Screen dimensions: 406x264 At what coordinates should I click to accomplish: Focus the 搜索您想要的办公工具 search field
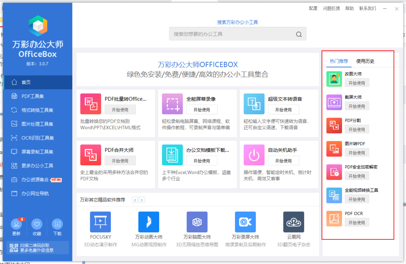pos(238,34)
